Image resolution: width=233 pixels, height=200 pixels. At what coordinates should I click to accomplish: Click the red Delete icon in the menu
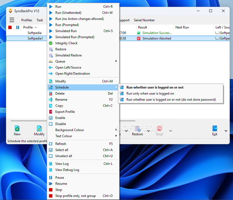click(51, 93)
